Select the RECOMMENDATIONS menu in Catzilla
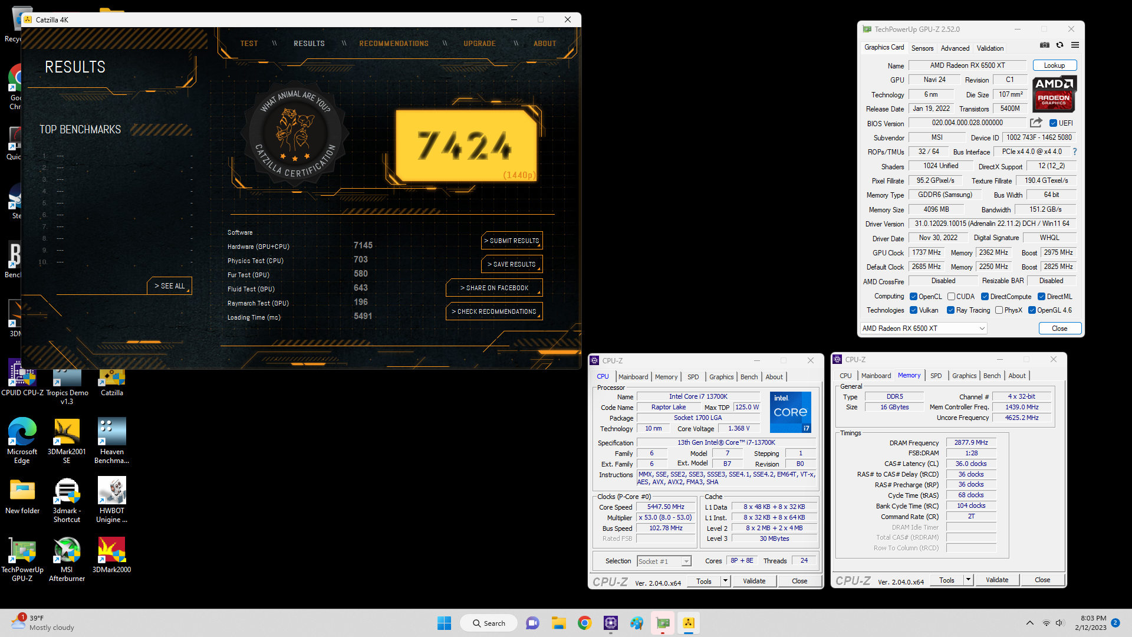 394,44
